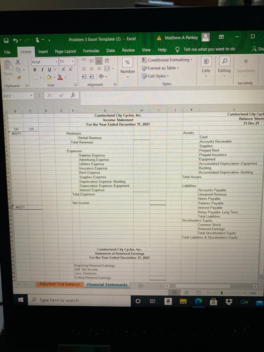Toggle Center alignment for cell text
264x352 pixels.
click(92, 69)
